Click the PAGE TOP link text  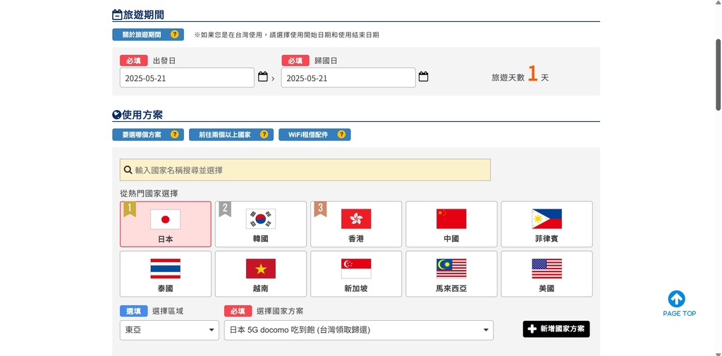point(679,314)
